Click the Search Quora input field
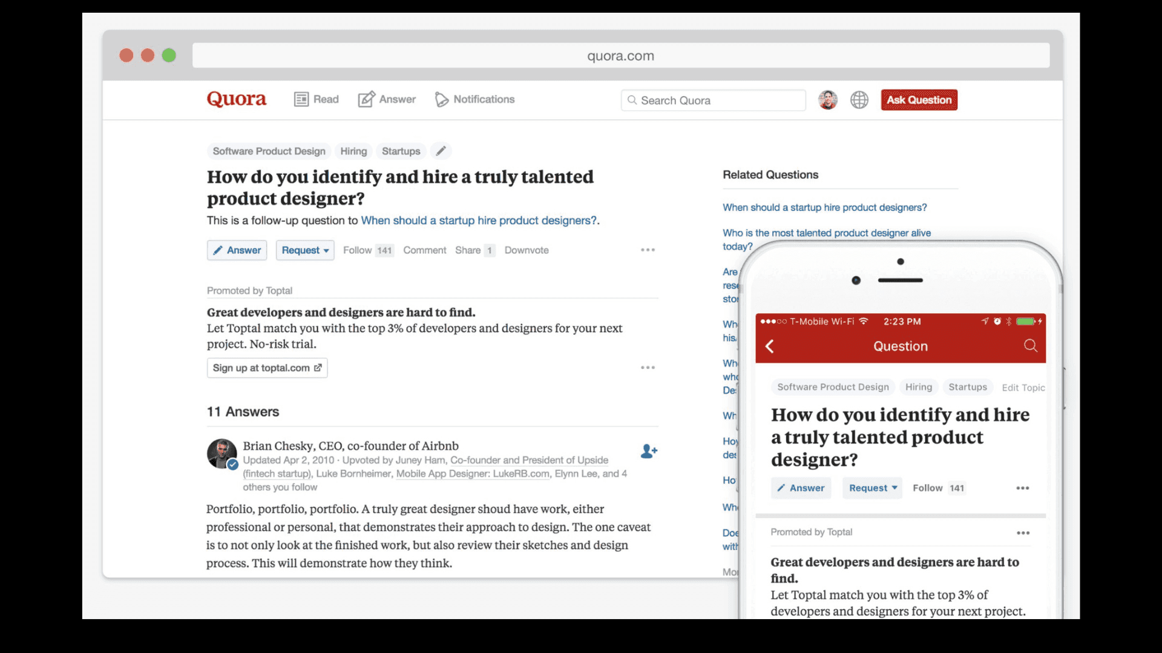The image size is (1162, 653). tap(713, 100)
